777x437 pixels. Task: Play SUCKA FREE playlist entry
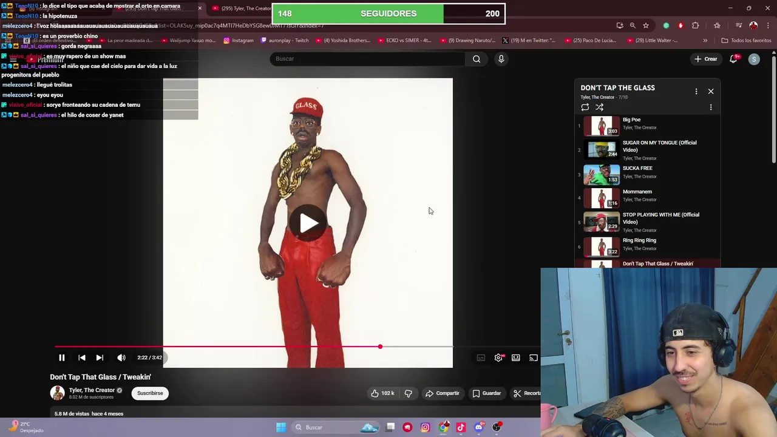click(647, 174)
